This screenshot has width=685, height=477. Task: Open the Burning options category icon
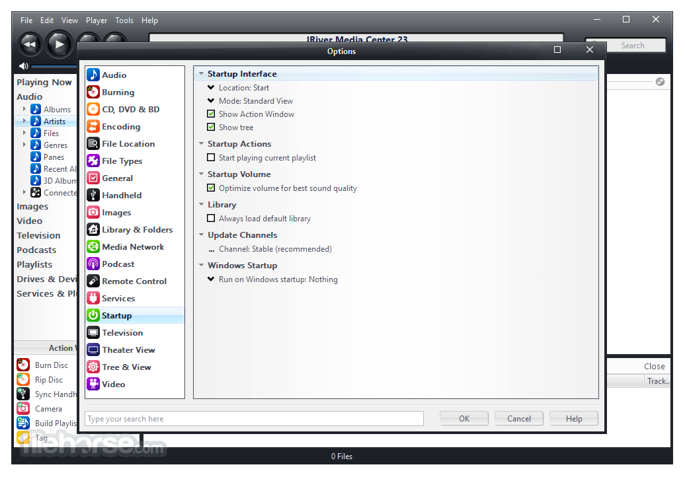coord(93,92)
